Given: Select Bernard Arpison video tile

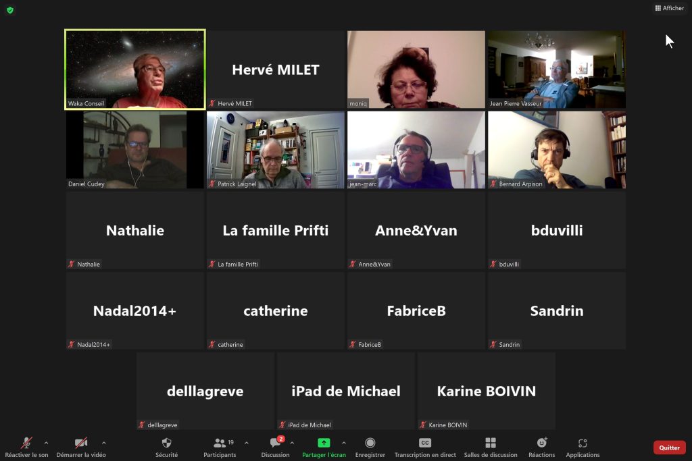Looking at the screenshot, I should coord(557,150).
